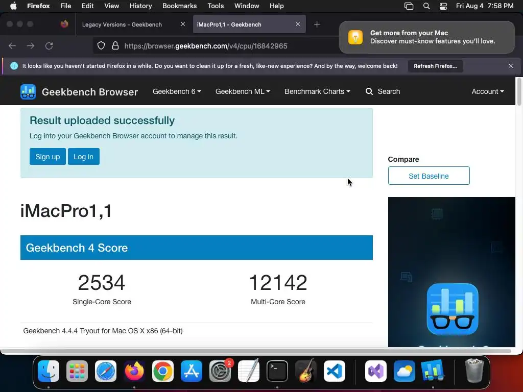Click the Sign up button
Screen dimensions: 523x392
click(47, 156)
